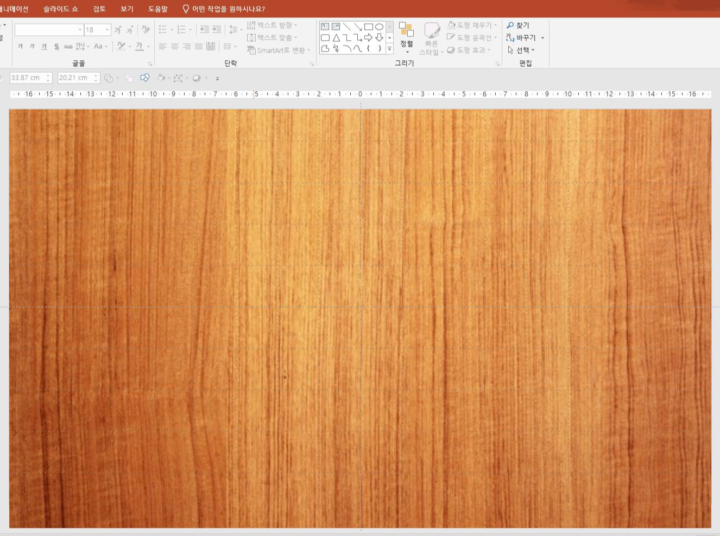The width and height of the screenshot is (720, 536).
Task: Open the 텍스트 방향 menu
Action: click(272, 25)
